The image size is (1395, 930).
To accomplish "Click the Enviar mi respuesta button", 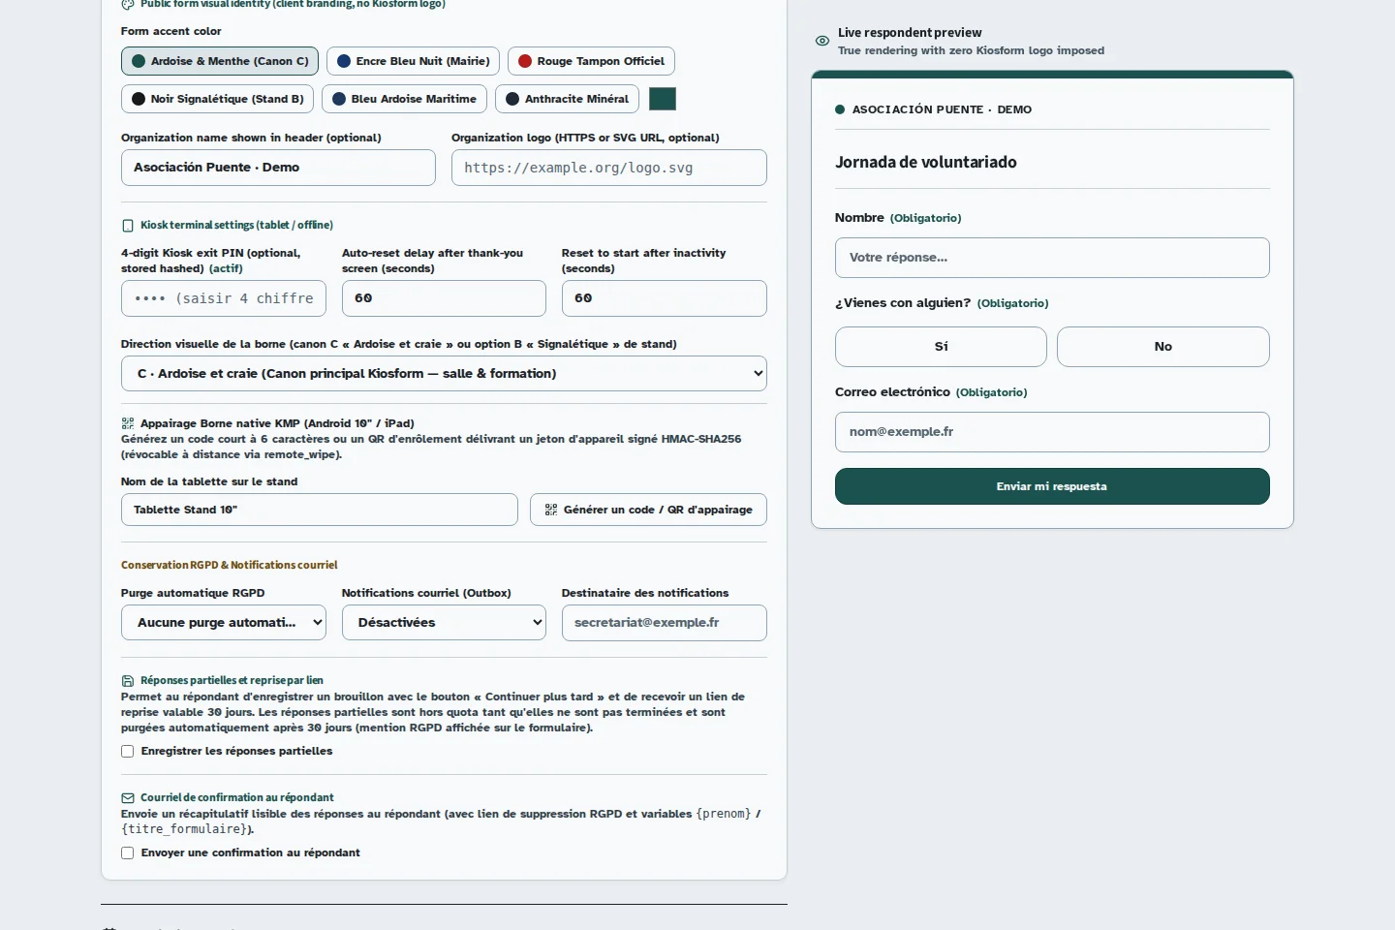I will click(x=1052, y=486).
